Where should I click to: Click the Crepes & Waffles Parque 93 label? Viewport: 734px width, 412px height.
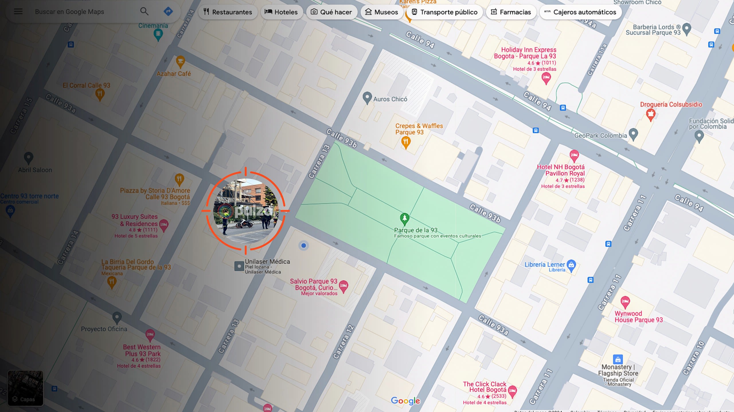[x=419, y=129]
